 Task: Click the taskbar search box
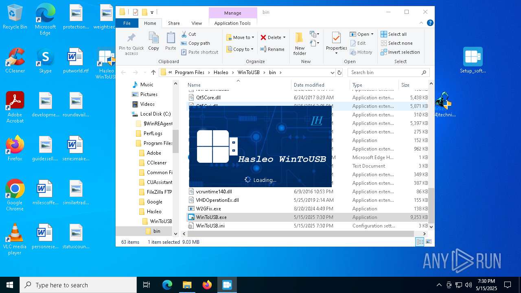[78, 285]
